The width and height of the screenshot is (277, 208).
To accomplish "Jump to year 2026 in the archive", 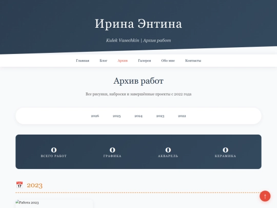I will click(95, 116).
